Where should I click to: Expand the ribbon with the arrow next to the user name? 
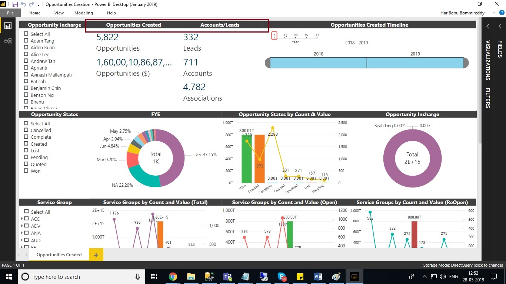(x=494, y=13)
